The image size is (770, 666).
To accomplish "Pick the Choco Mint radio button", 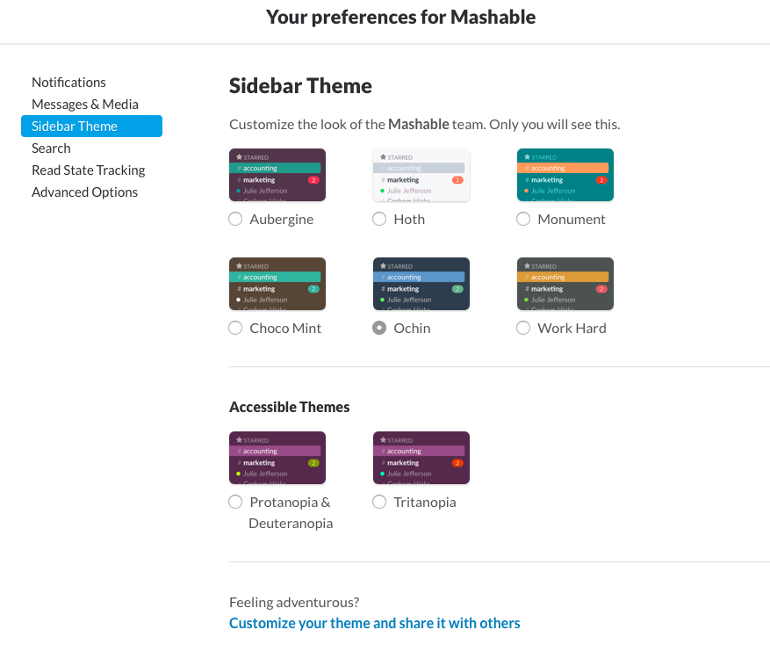I will pyautogui.click(x=235, y=328).
